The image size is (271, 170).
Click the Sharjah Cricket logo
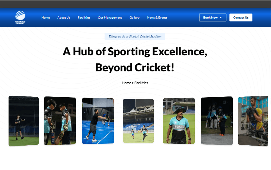21,17
